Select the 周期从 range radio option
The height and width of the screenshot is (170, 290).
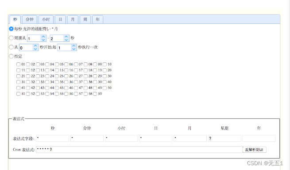(x=11, y=38)
